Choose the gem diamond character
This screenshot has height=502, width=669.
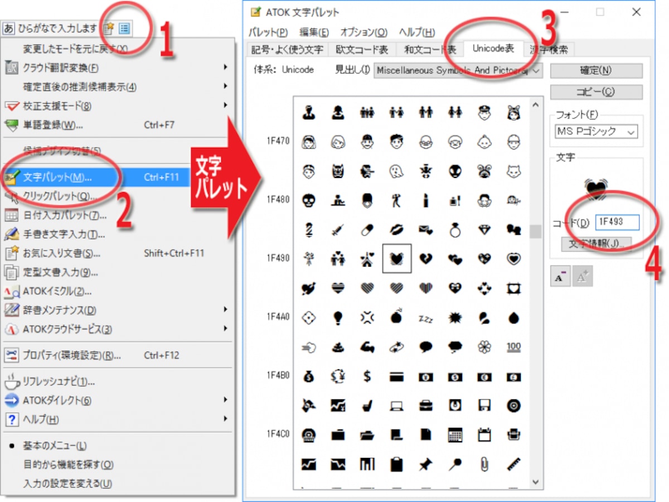point(484,229)
